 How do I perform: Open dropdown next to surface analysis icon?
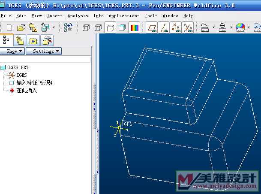point(249,27)
